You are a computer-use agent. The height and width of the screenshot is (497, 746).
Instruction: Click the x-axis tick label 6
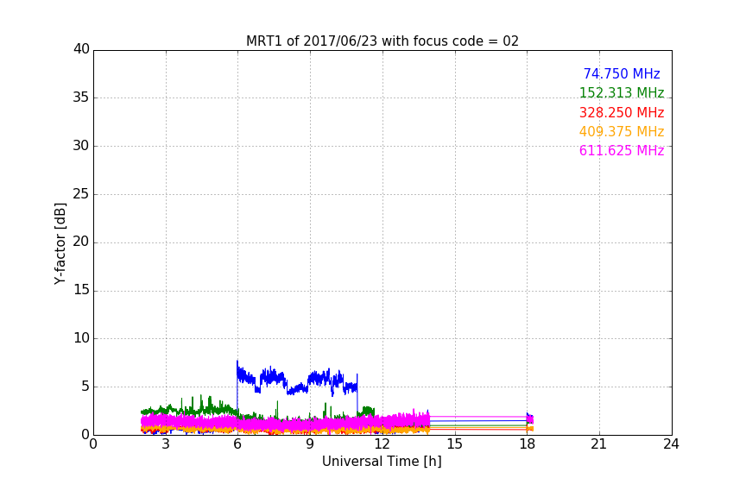238,444
